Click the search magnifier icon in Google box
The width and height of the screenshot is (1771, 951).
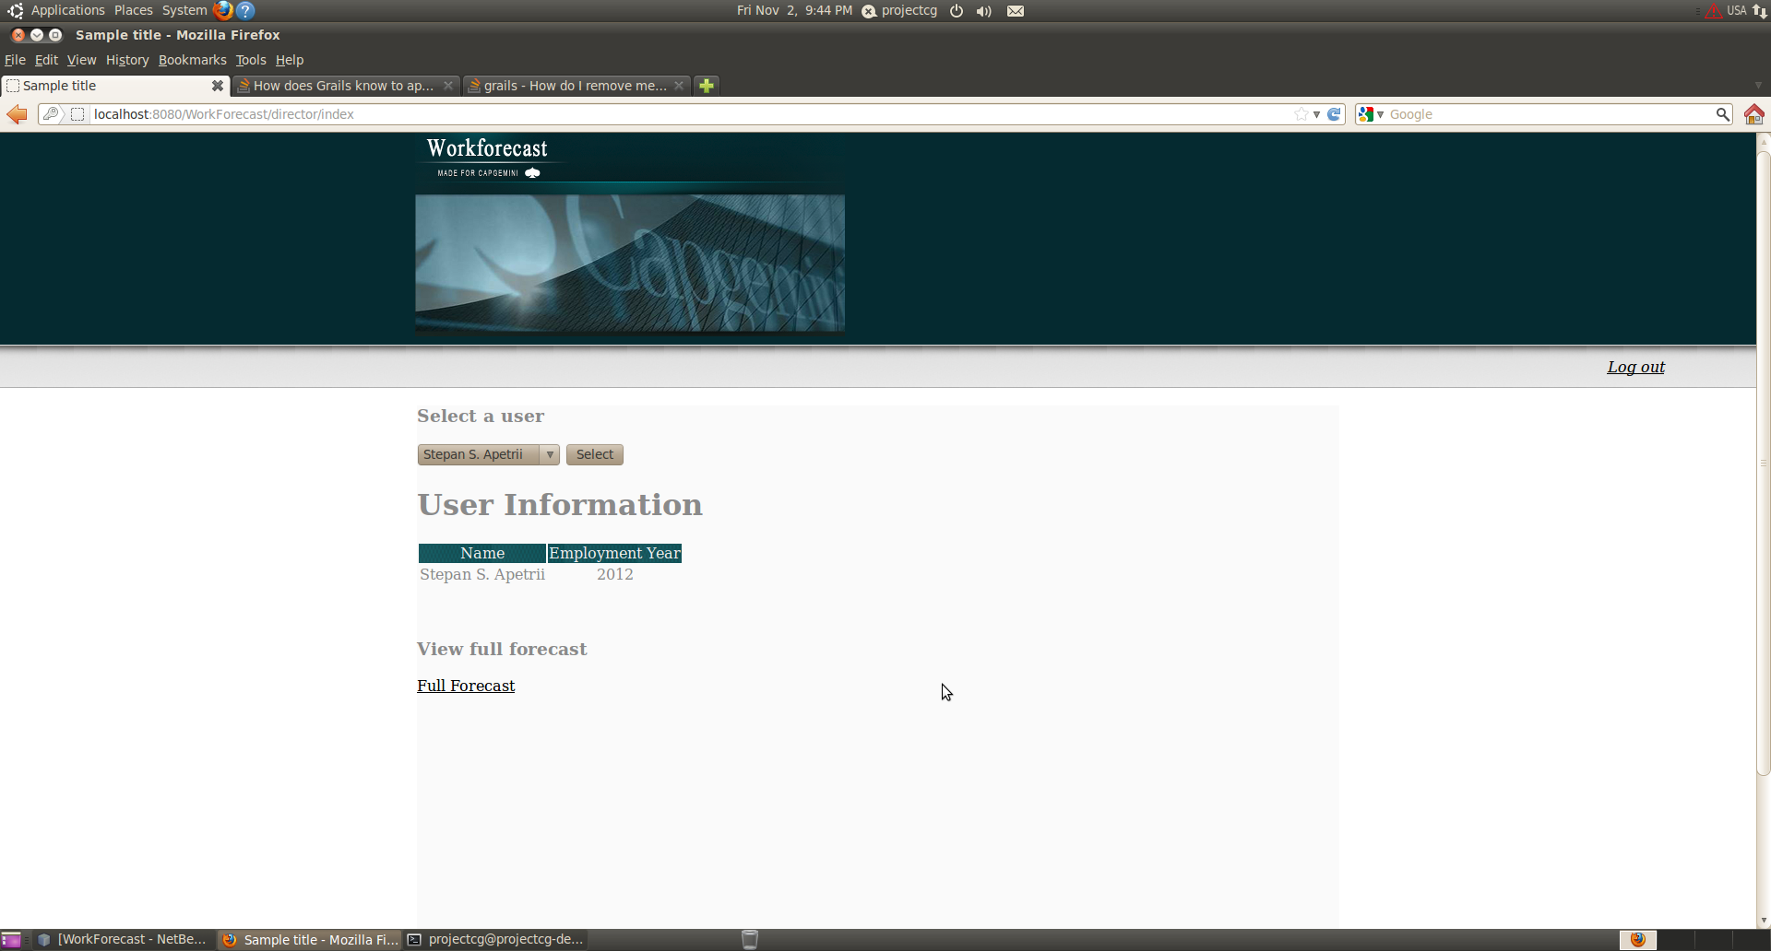tap(1722, 114)
